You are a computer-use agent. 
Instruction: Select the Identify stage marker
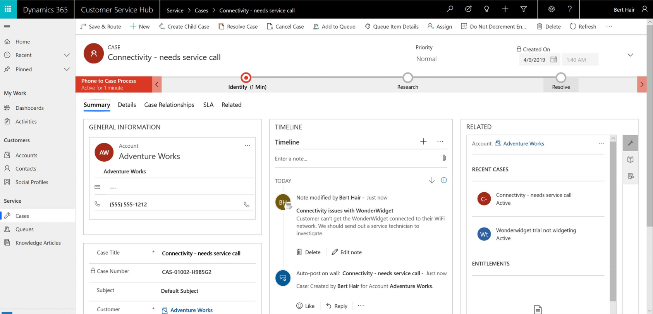[x=246, y=78]
